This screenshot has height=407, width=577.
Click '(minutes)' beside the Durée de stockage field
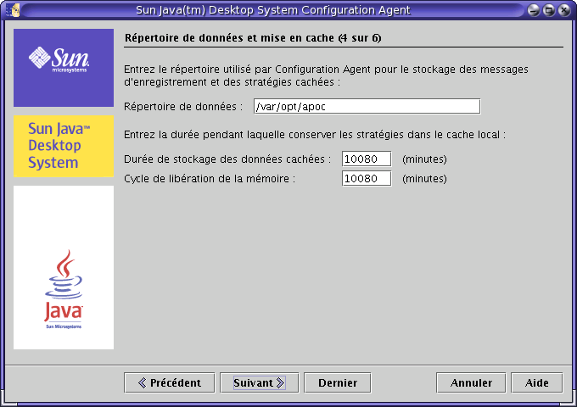coord(424,159)
